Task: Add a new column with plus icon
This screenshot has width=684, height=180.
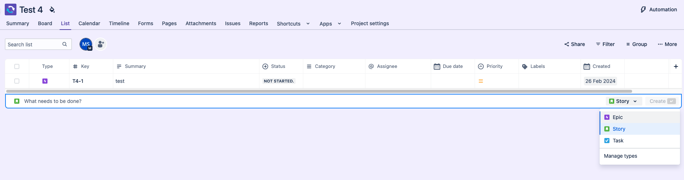Action: click(x=676, y=66)
